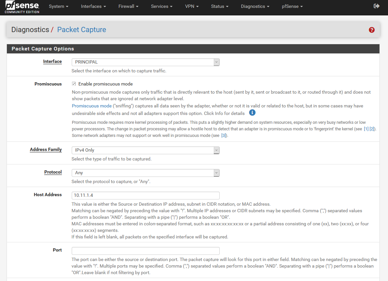The image size is (388, 281).
Task: Open the Diagnostics menu
Action: pos(255,6)
